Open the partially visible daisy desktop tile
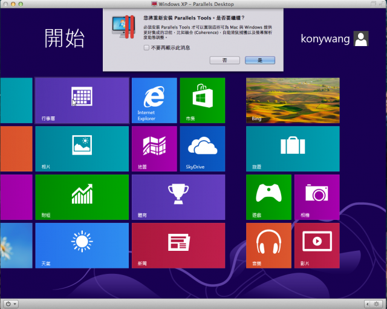Viewport: 387px width, 309px height. coord(16,245)
